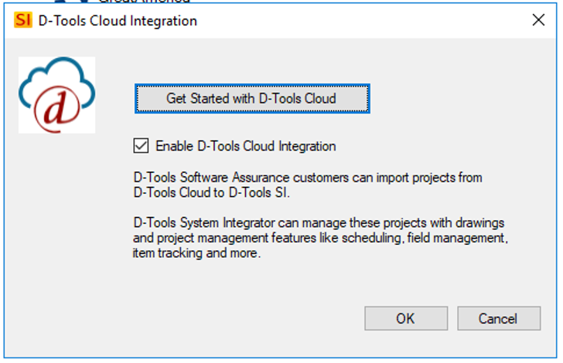Screen dimensions: 563x363
Task: Confirm the dialog with OK
Action: [x=406, y=318]
